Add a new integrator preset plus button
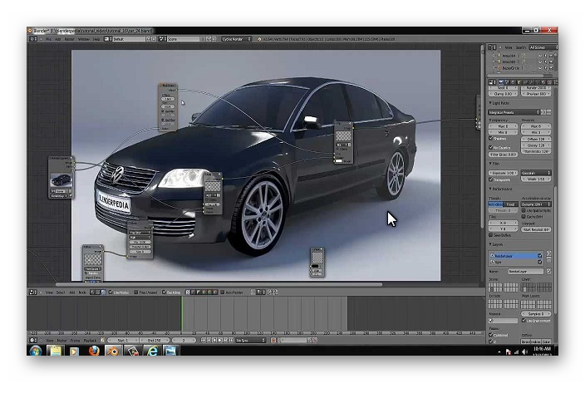 coord(543,112)
